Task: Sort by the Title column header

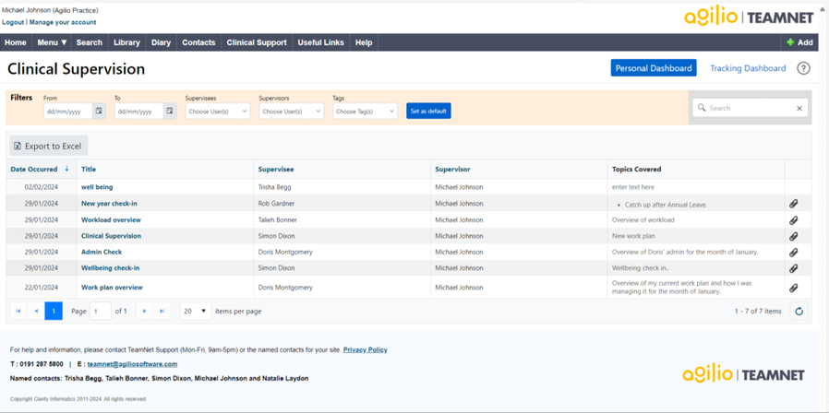Action: point(89,169)
